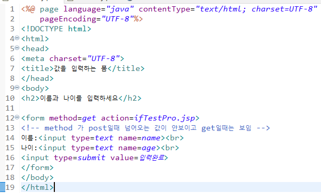
Task: Click the pageEncoding value "UTF-8" on line 2
Action: tap(118, 19)
